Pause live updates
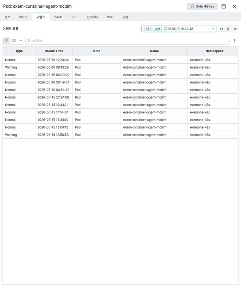This screenshot has height=289, width=241. (x=228, y=29)
